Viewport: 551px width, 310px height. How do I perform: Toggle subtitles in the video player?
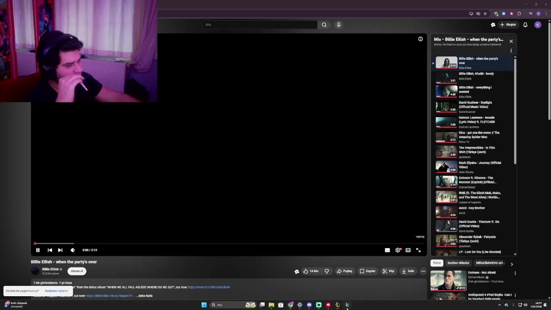(x=387, y=250)
